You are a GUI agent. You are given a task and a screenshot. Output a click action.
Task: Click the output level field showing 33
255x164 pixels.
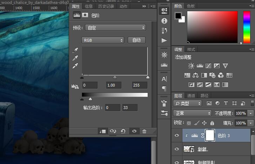130,108
